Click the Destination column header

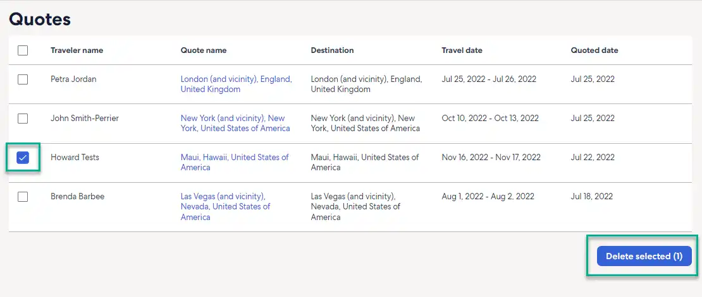tap(332, 50)
